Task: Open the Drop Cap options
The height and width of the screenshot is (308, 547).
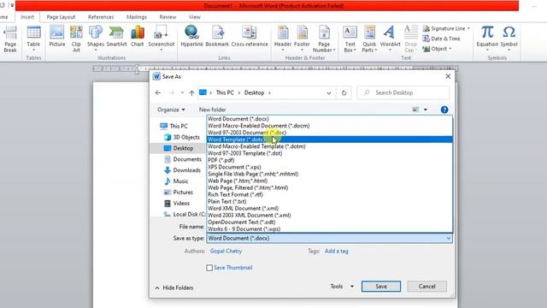Action: point(410,39)
